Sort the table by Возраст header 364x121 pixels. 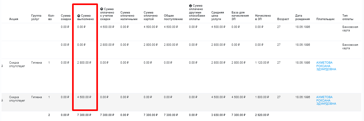[283, 19]
